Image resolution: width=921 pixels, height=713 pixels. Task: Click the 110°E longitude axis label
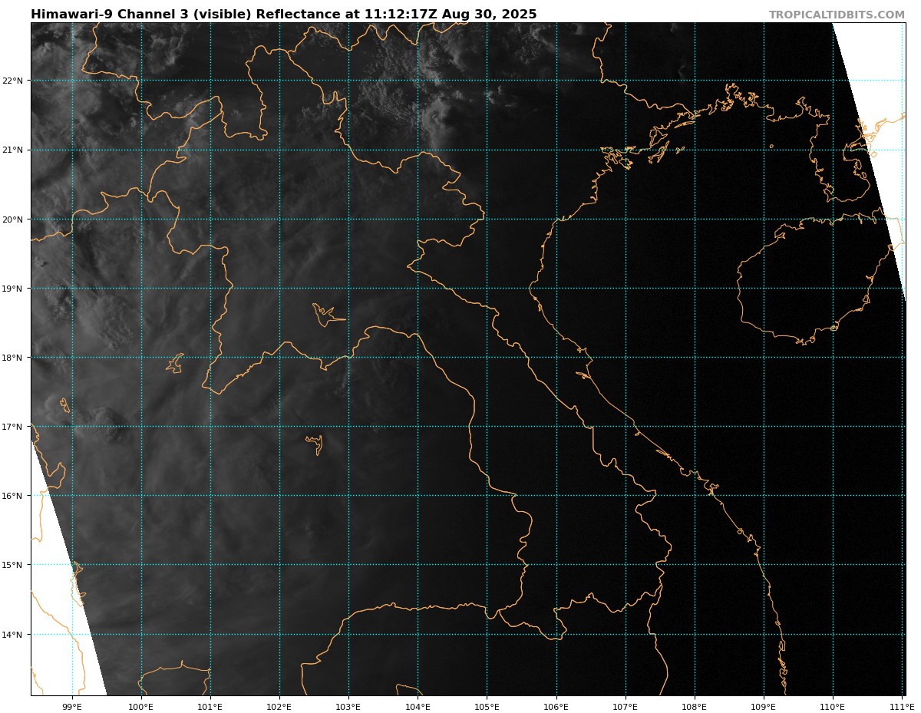(x=833, y=706)
